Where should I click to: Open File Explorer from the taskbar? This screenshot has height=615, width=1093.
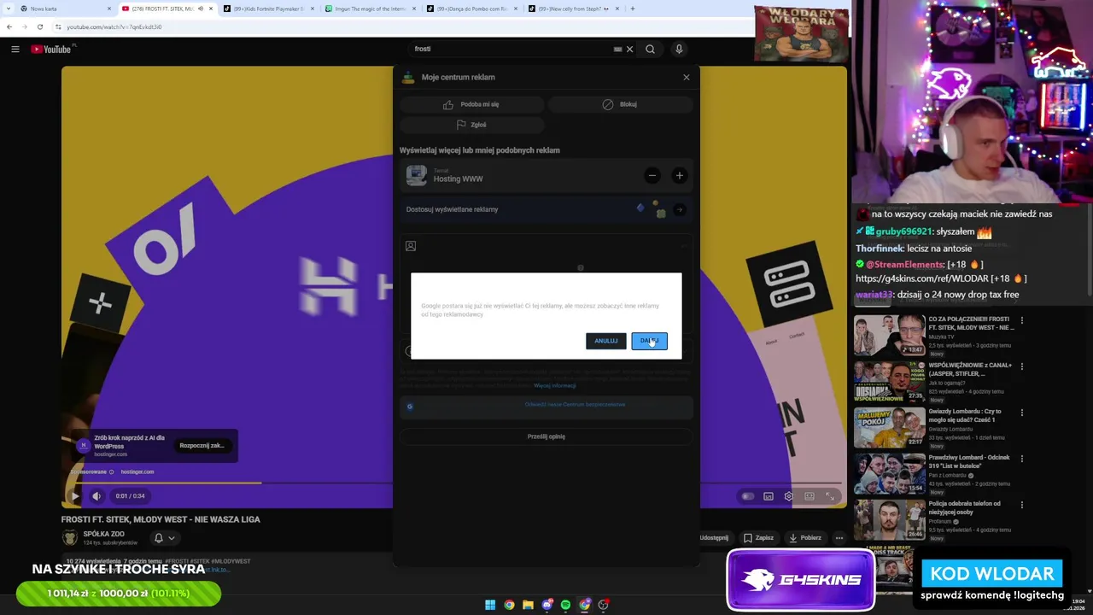pos(528,605)
